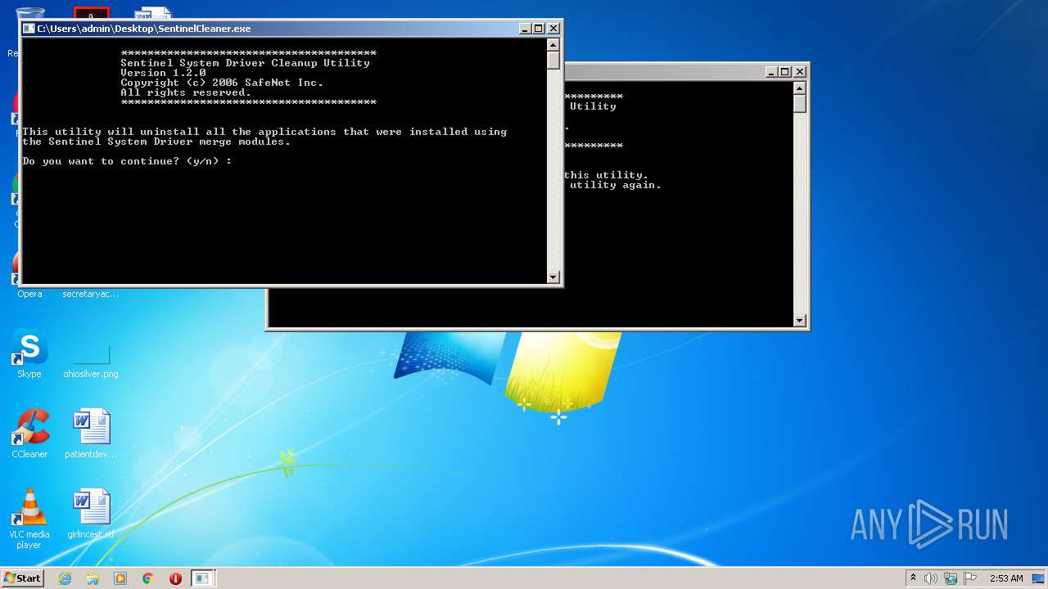Select the secretaryac desktop file
Viewport: 1048px width, 589px height.
pos(91,294)
